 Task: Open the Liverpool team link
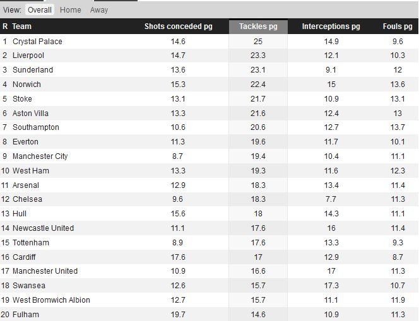pos(28,55)
